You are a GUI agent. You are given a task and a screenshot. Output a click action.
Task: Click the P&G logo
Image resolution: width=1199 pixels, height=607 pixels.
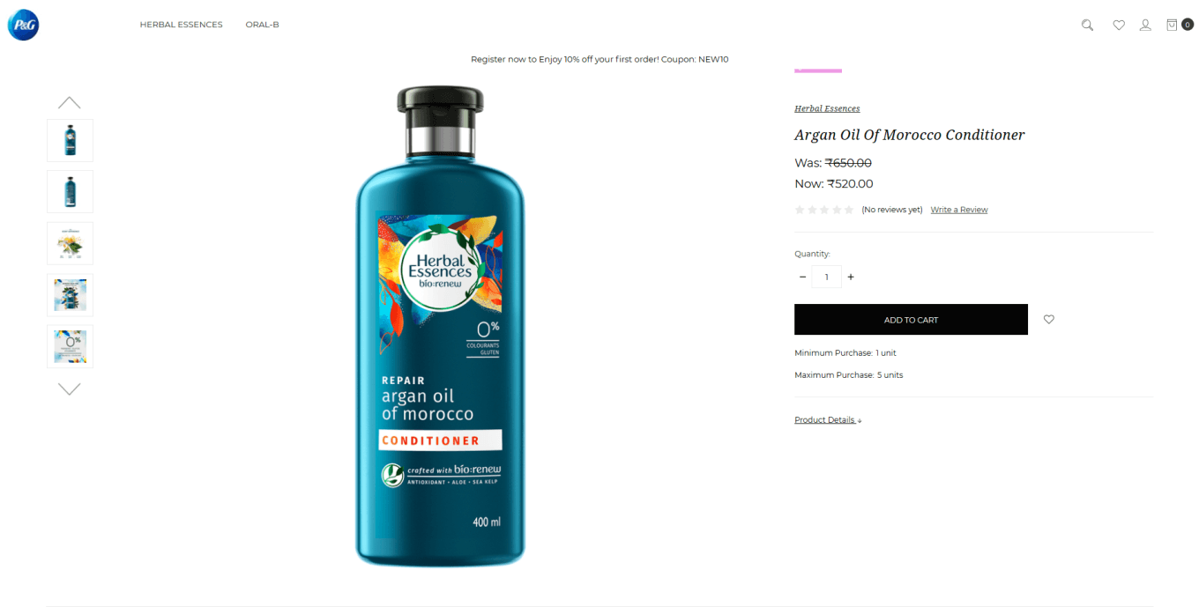pos(23,25)
